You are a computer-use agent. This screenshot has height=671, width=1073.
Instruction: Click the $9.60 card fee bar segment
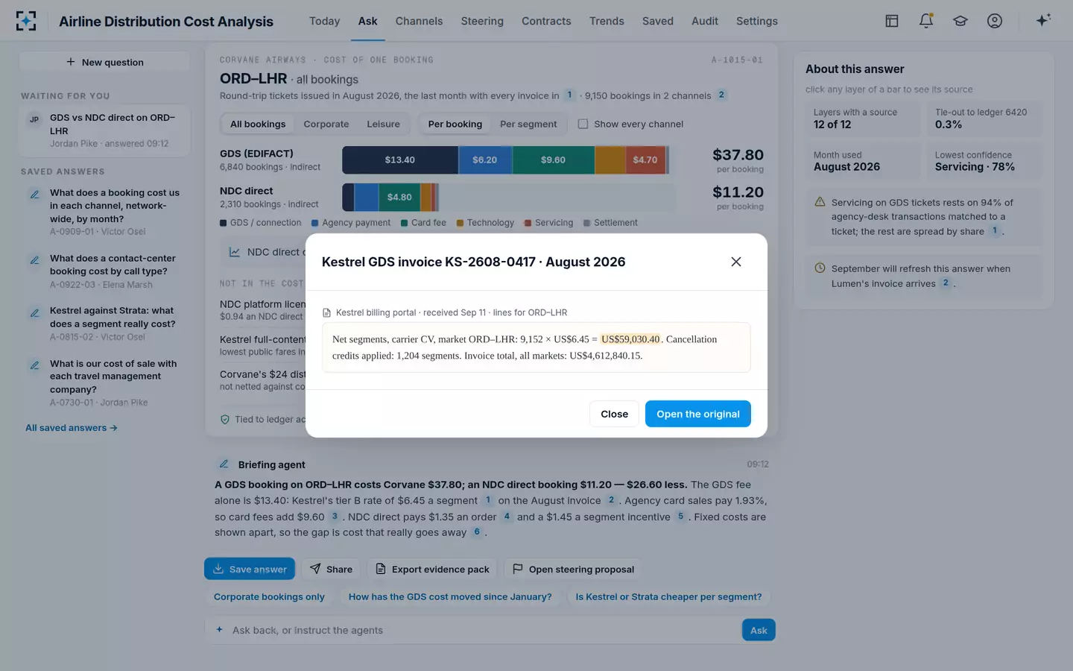tap(553, 160)
